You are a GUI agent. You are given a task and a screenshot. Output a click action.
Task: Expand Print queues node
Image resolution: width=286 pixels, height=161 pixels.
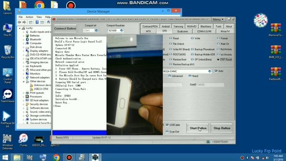[24, 93]
